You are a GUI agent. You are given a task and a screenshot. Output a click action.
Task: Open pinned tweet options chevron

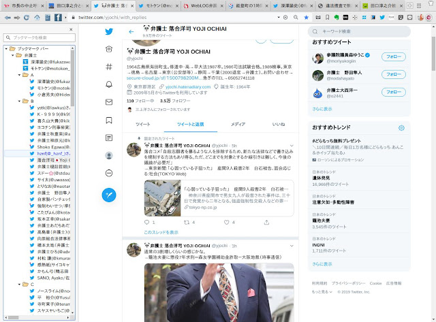pos(292,146)
